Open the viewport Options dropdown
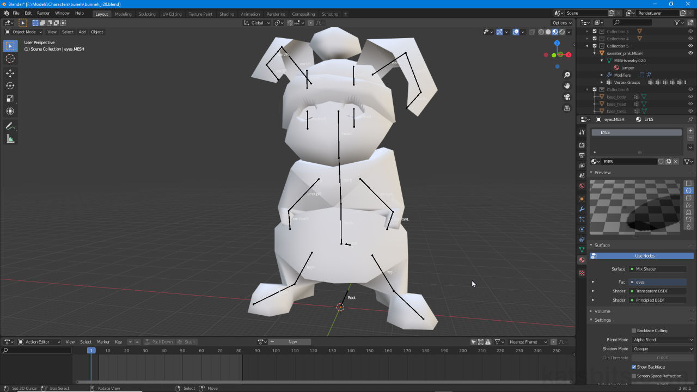Image resolution: width=697 pixels, height=392 pixels. (x=562, y=23)
